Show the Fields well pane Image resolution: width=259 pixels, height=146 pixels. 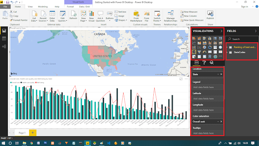(197, 62)
